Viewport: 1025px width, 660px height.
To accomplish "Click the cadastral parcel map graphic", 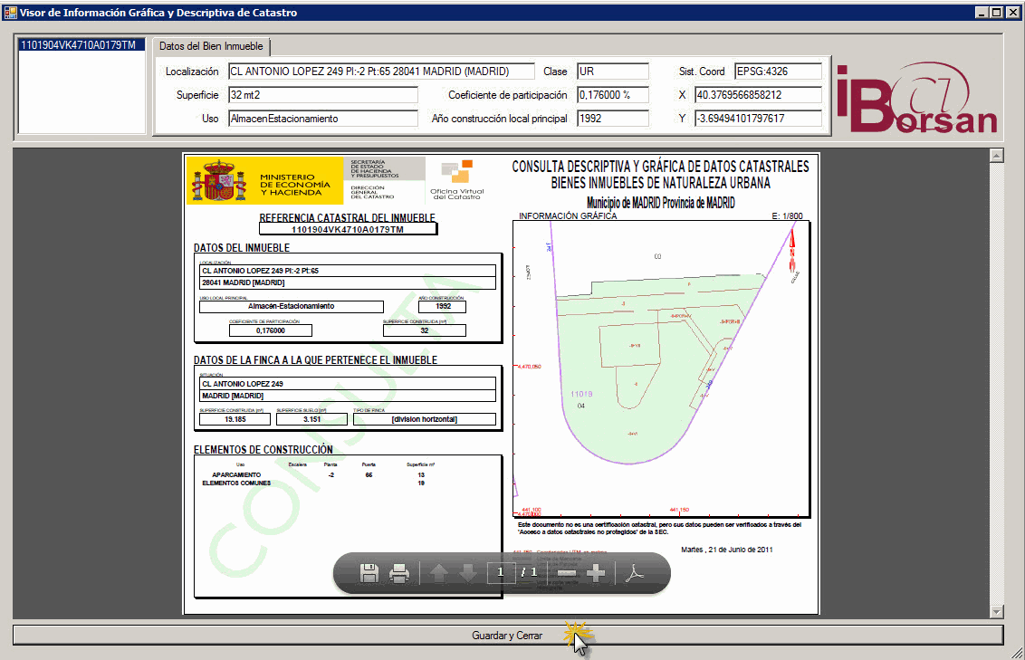I will tap(661, 368).
